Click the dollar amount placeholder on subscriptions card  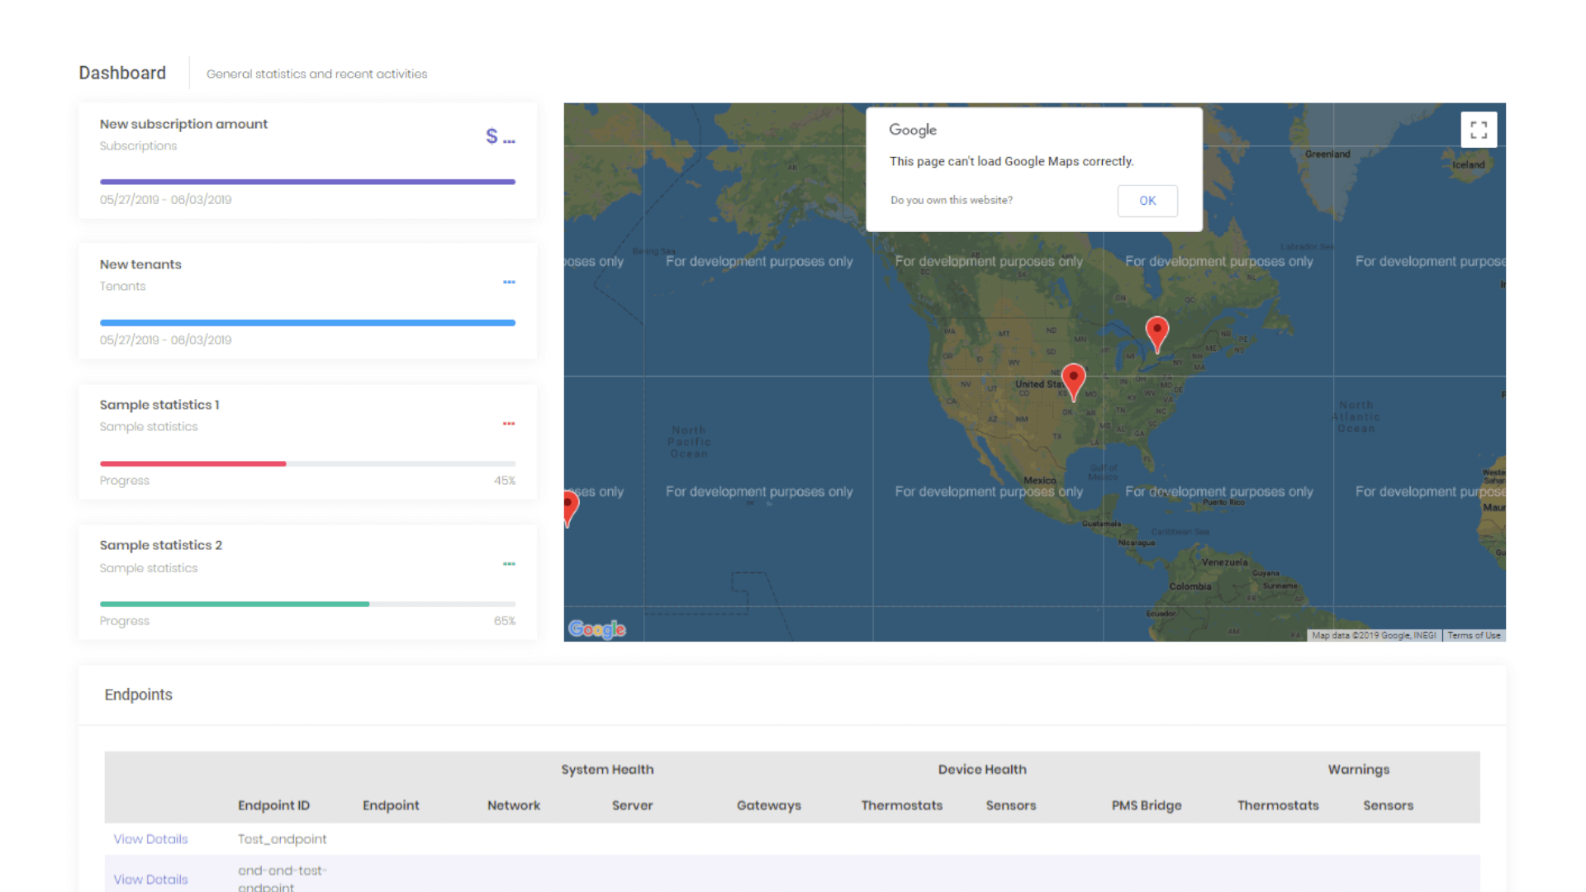(x=500, y=136)
